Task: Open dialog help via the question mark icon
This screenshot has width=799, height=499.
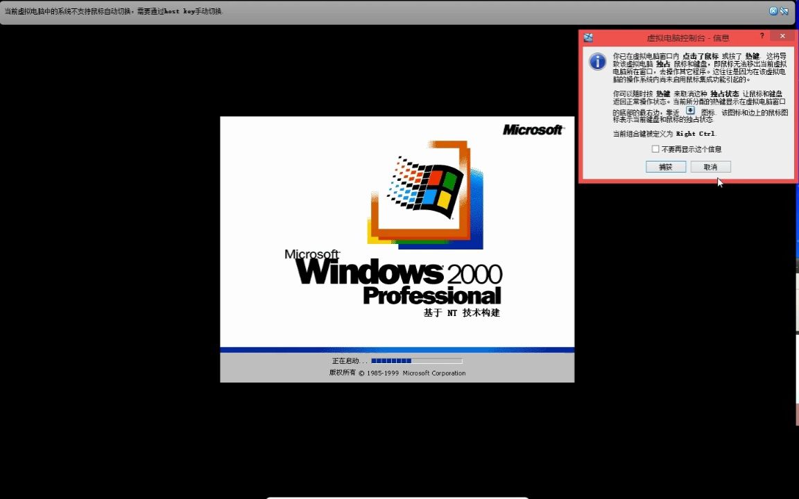Action: 762,35
